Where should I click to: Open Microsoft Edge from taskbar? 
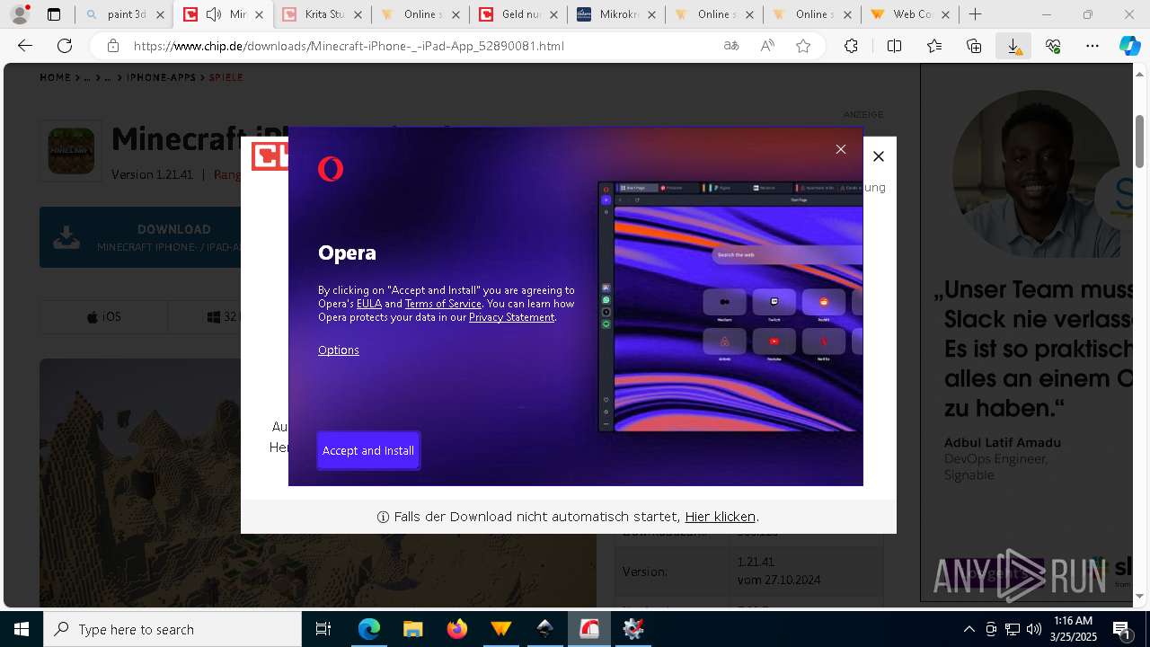pos(369,629)
